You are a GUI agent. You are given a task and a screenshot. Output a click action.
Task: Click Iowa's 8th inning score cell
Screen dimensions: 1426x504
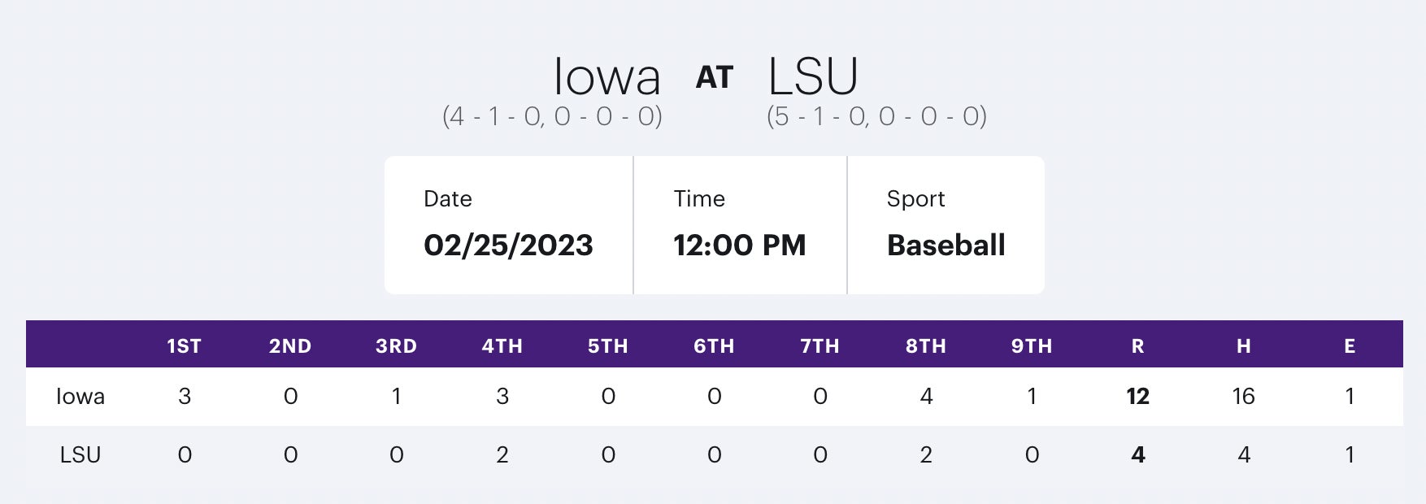[x=926, y=397]
